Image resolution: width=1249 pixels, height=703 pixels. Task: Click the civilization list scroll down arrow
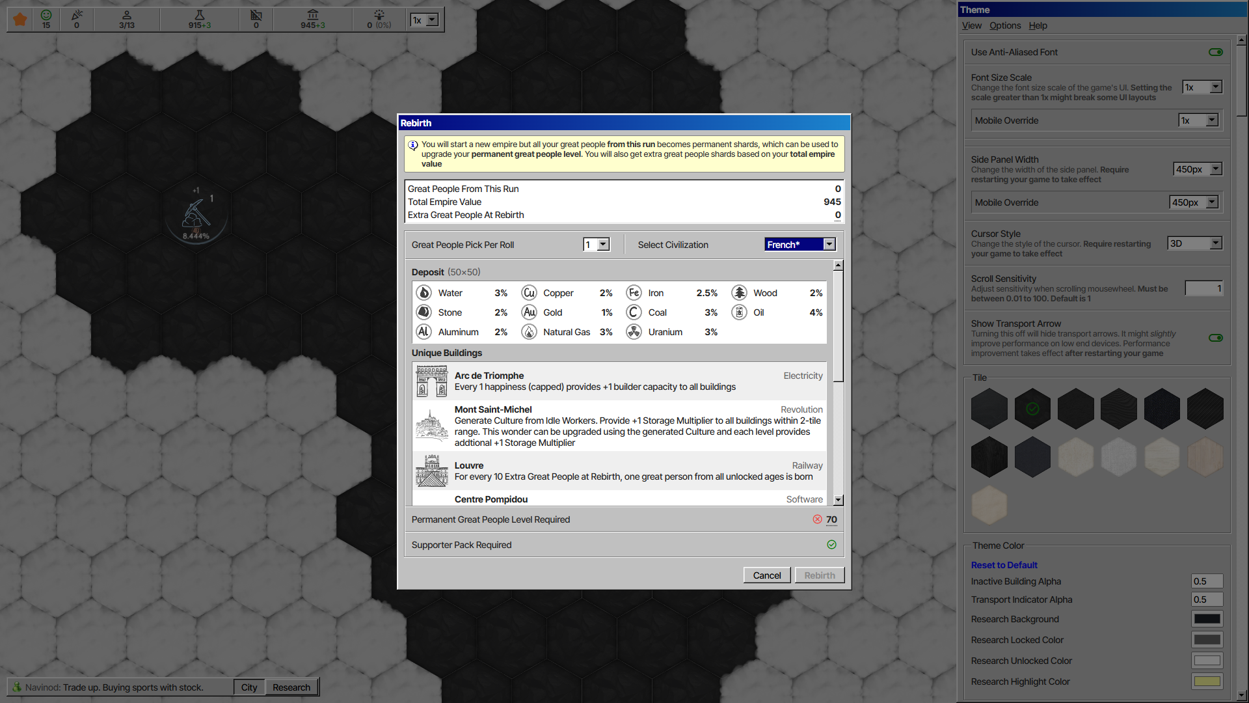[838, 500]
